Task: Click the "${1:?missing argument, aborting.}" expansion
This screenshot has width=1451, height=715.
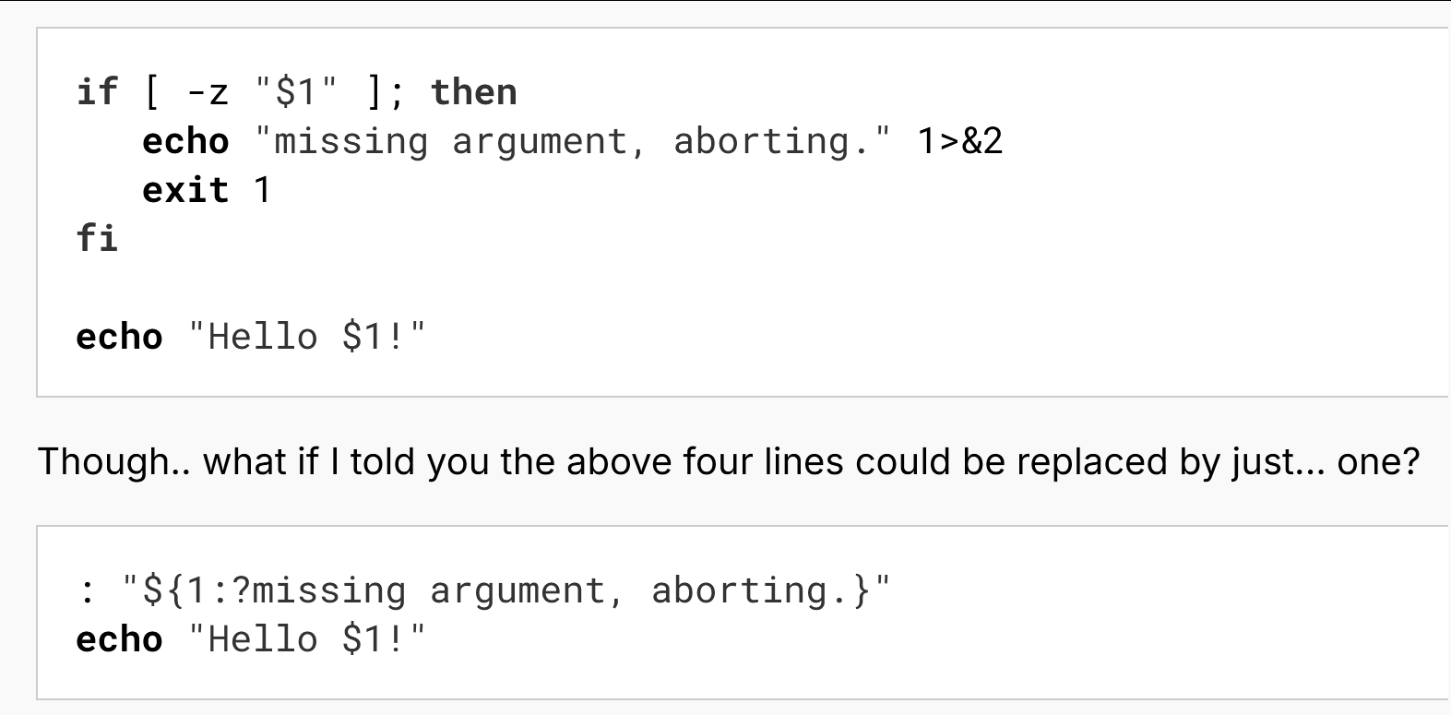Action: coord(507,590)
